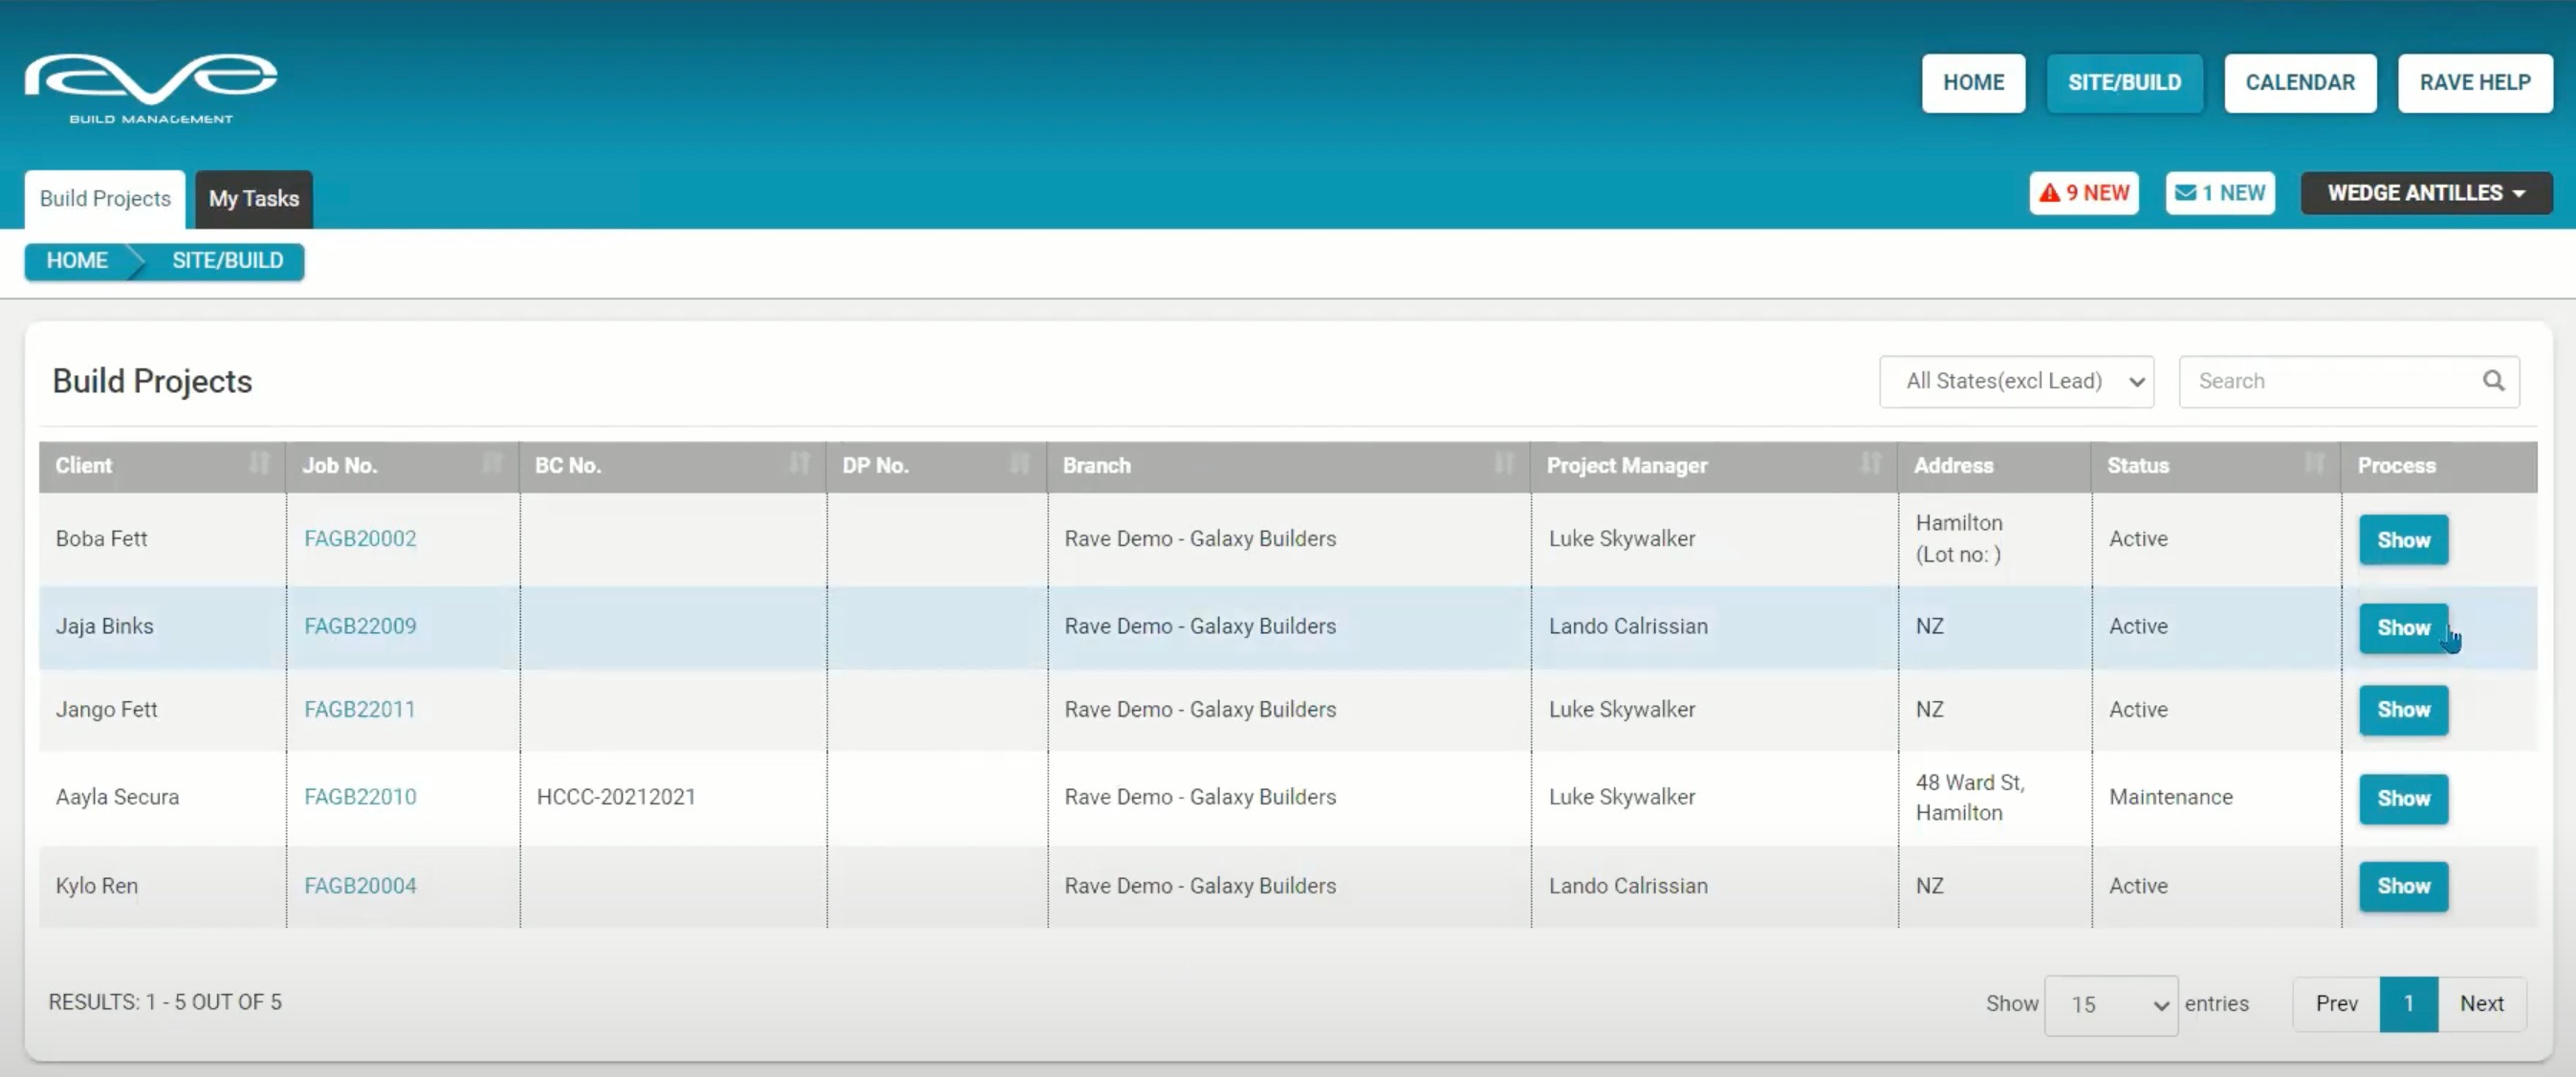Expand the All States(excl Lead) dropdown
This screenshot has width=2576, height=1077.
click(2016, 381)
